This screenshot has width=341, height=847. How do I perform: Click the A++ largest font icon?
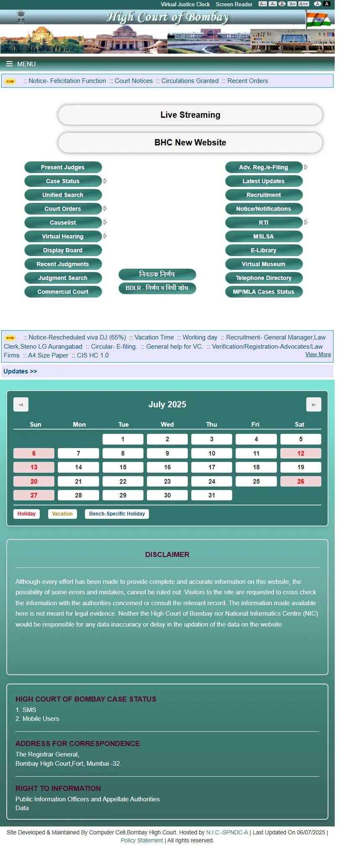click(304, 4)
